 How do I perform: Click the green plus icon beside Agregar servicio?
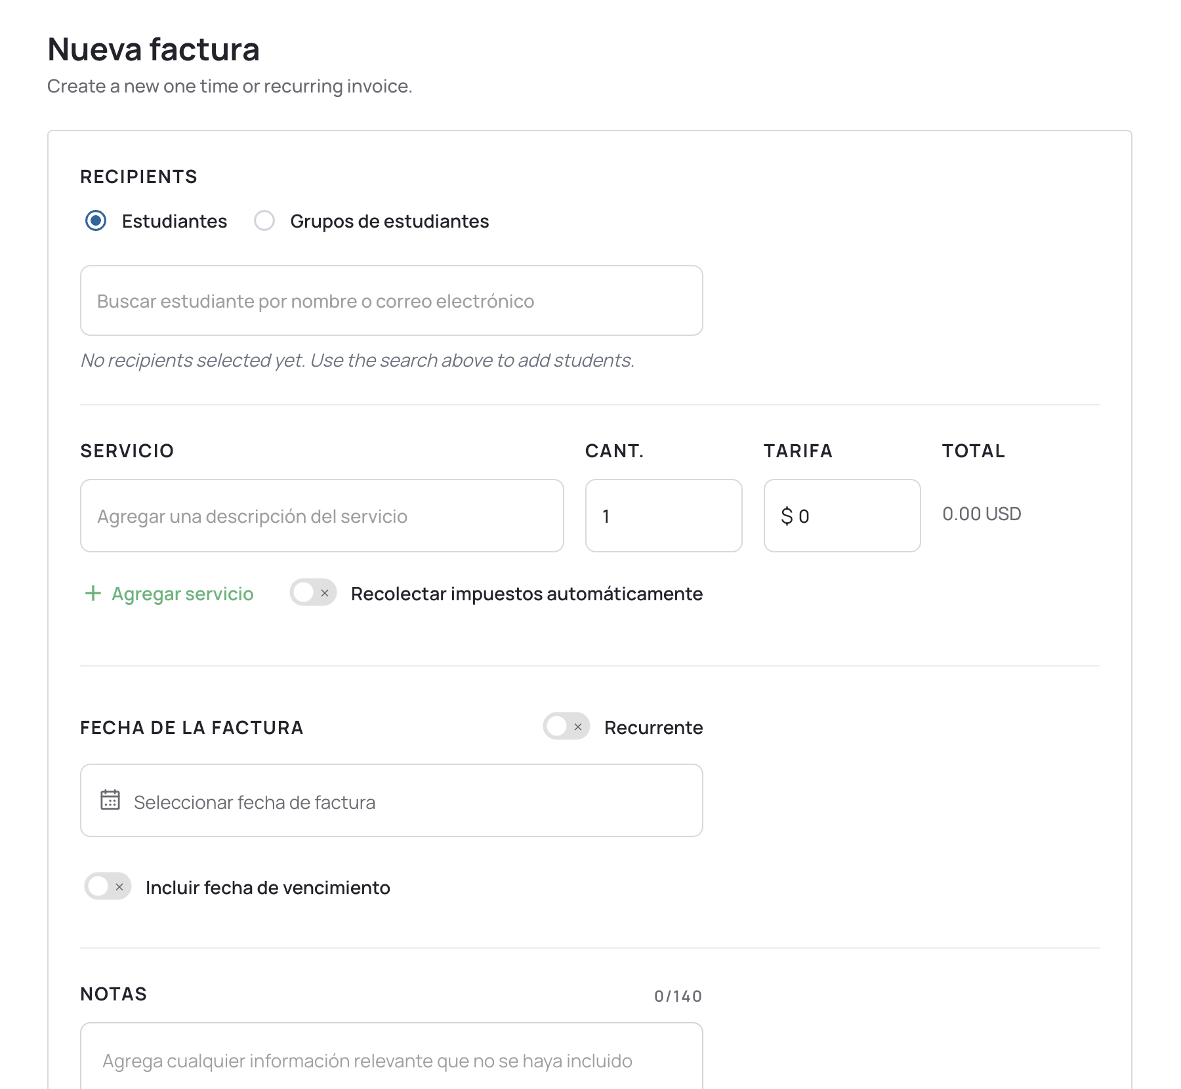[93, 593]
